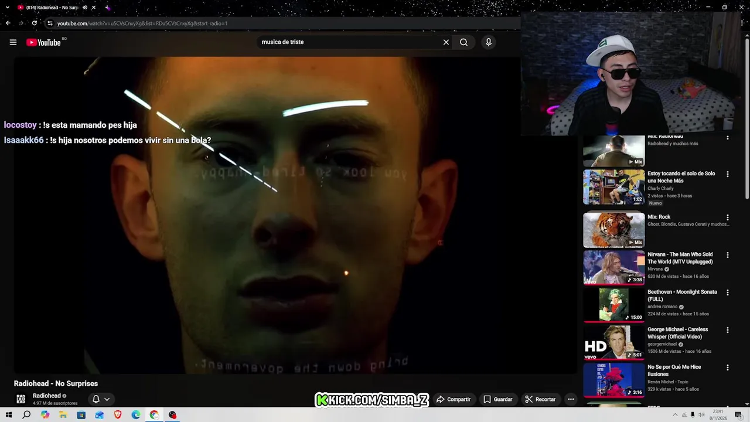Toggle the subscription notification bell

point(96,399)
